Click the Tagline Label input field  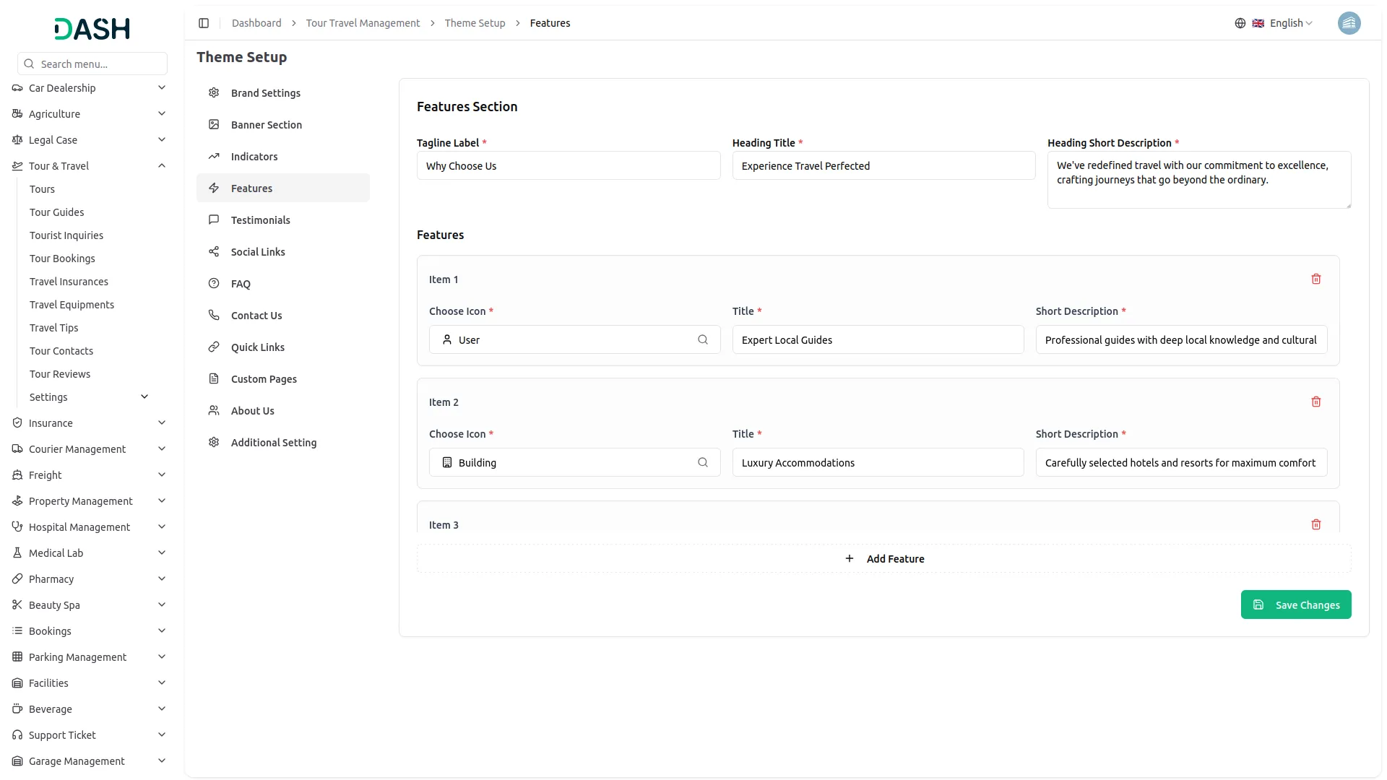(568, 166)
